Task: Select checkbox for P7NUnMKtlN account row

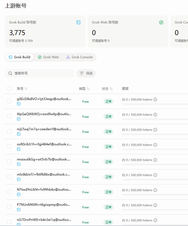Action: [x=9, y=207]
